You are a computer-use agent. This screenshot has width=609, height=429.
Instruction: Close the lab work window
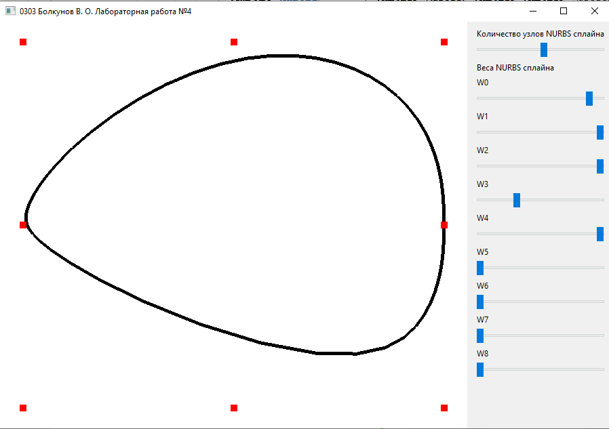(x=594, y=12)
